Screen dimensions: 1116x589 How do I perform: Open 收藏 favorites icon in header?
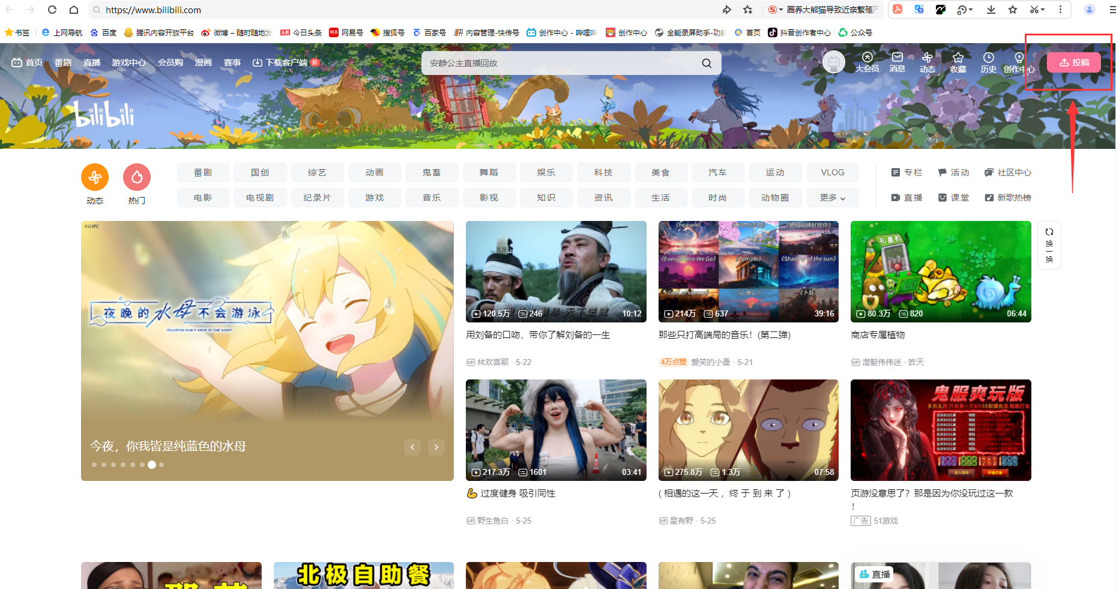(x=958, y=62)
